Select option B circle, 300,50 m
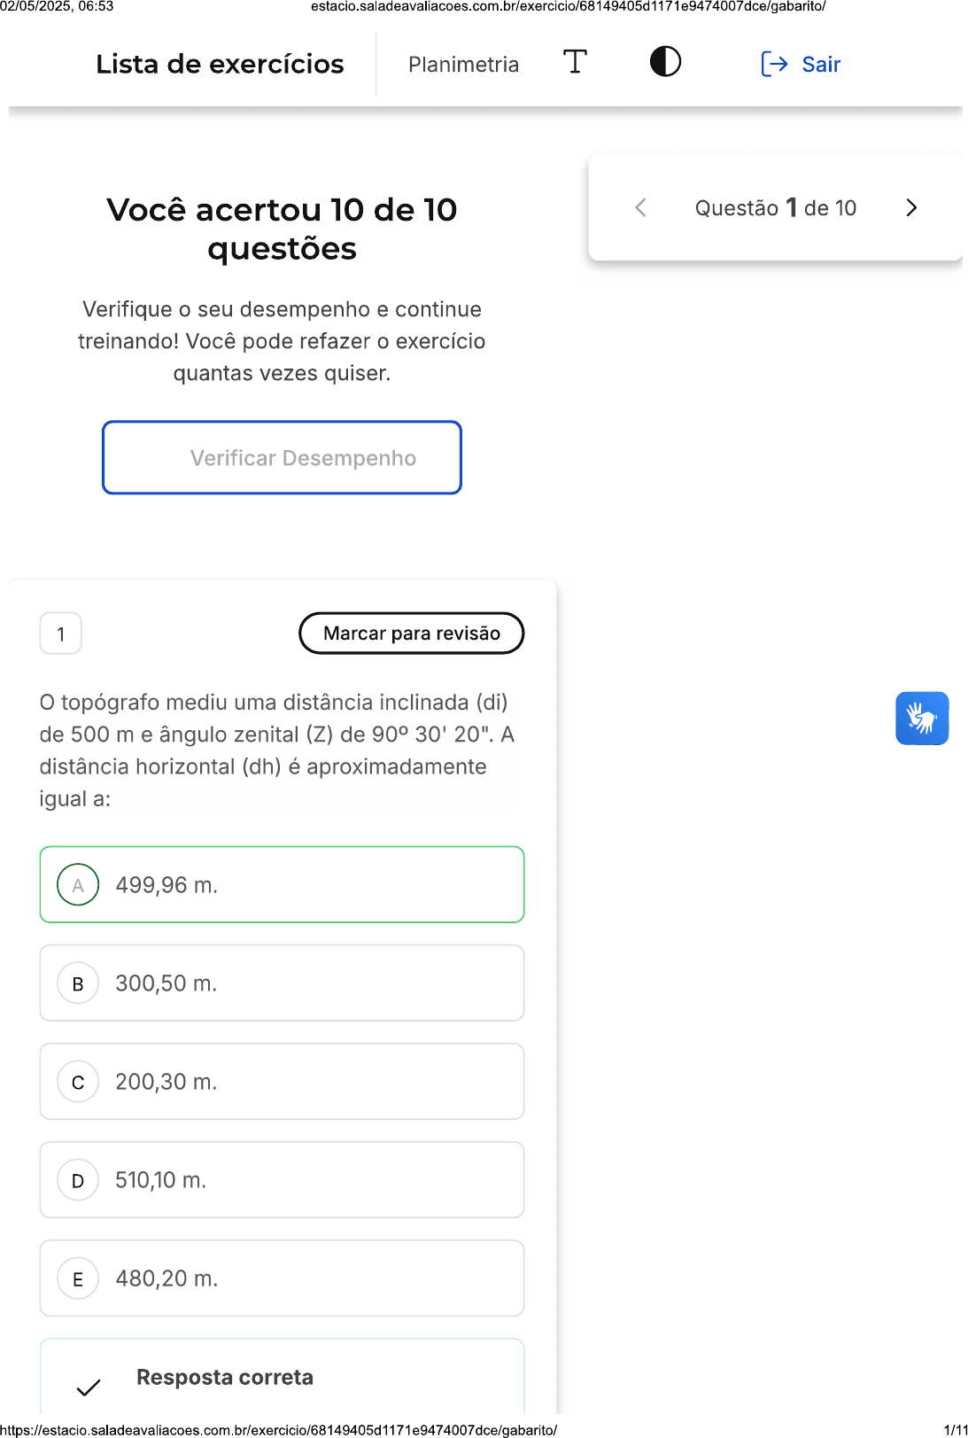This screenshot has width=968, height=1438. pyautogui.click(x=78, y=983)
